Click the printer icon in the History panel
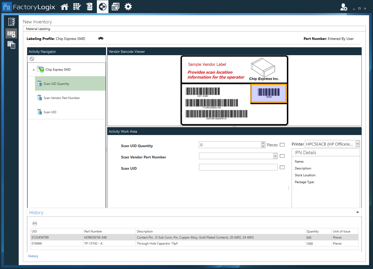373x269 pixels. click(34, 223)
